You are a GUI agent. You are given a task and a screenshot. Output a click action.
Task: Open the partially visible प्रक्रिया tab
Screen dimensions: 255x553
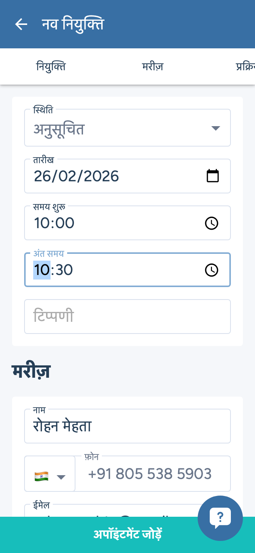point(245,67)
